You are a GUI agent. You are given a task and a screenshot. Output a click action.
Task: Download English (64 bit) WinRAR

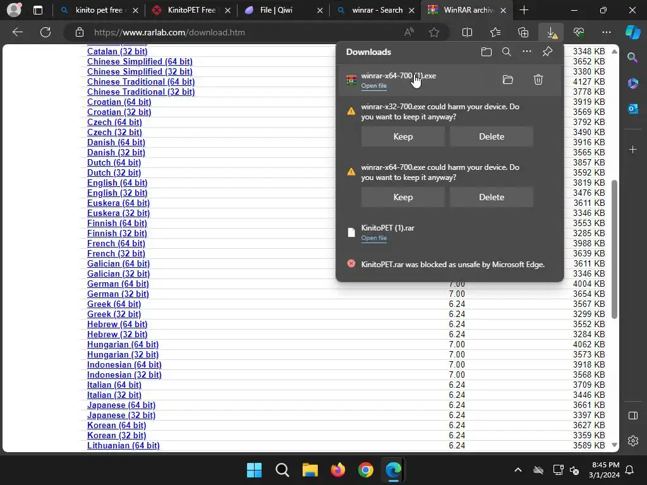(117, 183)
